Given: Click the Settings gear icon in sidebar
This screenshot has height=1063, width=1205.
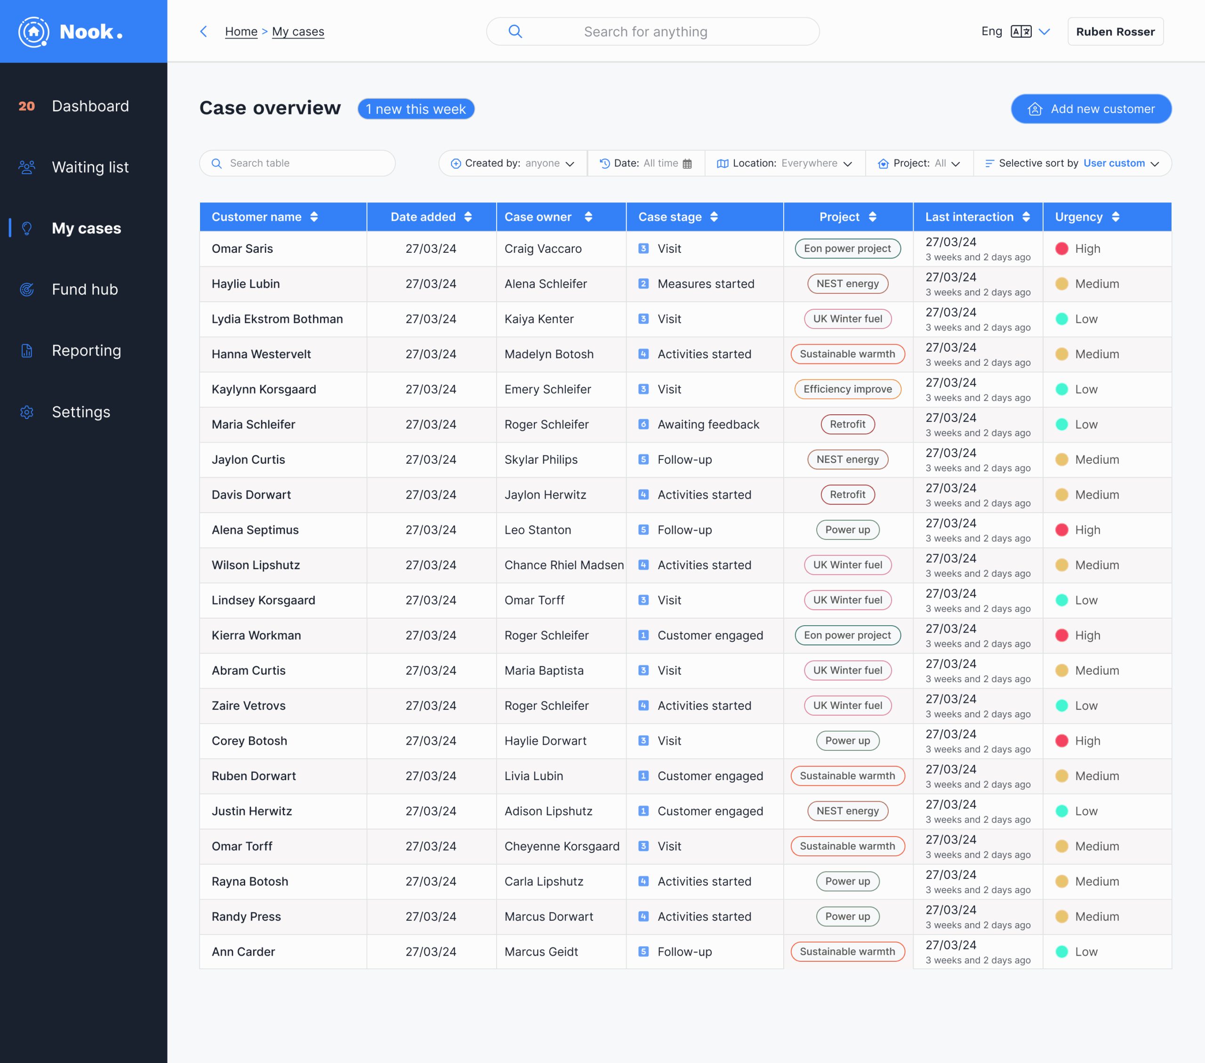Looking at the screenshot, I should (26, 412).
